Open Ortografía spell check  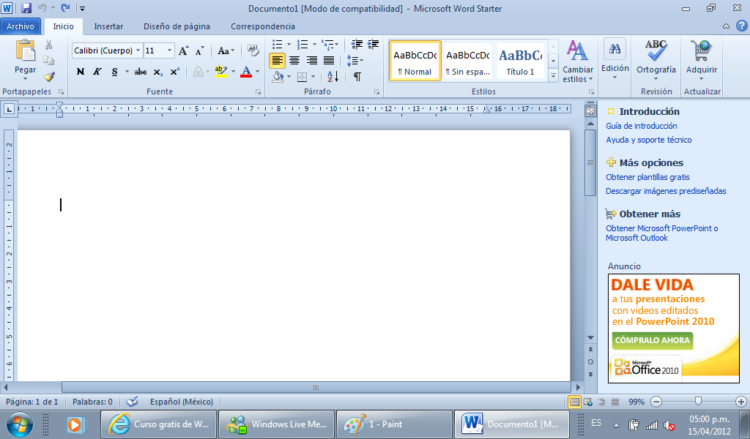pyautogui.click(x=655, y=61)
